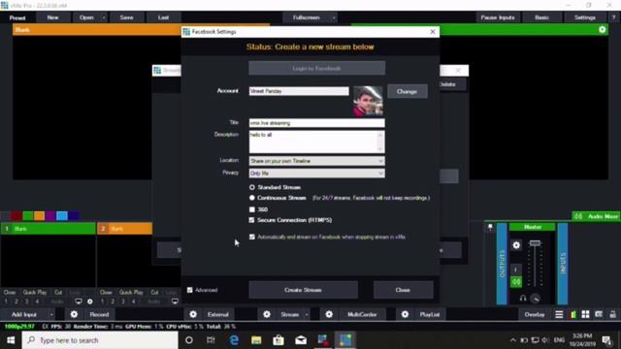This screenshot has width=621, height=349.
Task: Click the Cortana circle icon
Action: click(x=189, y=340)
